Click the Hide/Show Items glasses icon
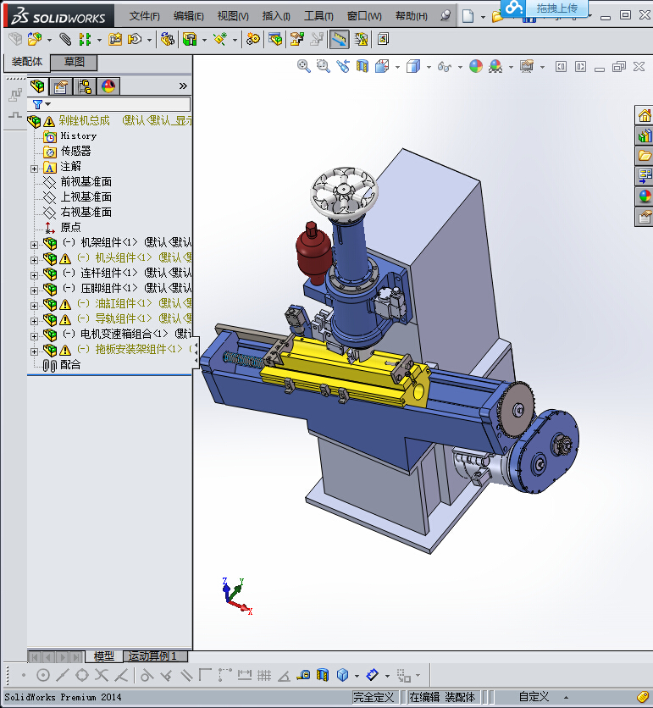The image size is (653, 708). pos(445,67)
